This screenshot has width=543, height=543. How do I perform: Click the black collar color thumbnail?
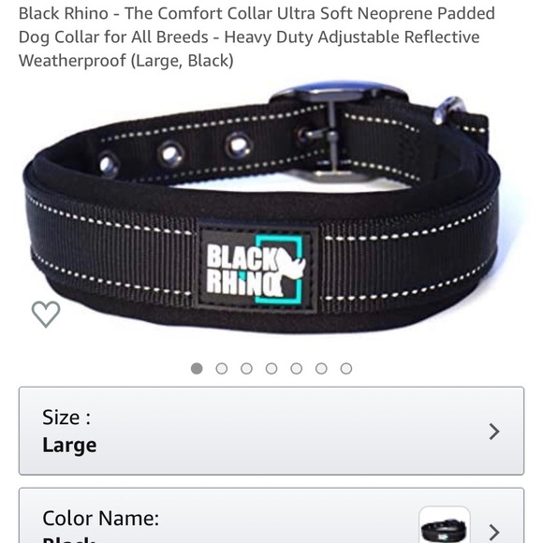pyautogui.click(x=445, y=525)
